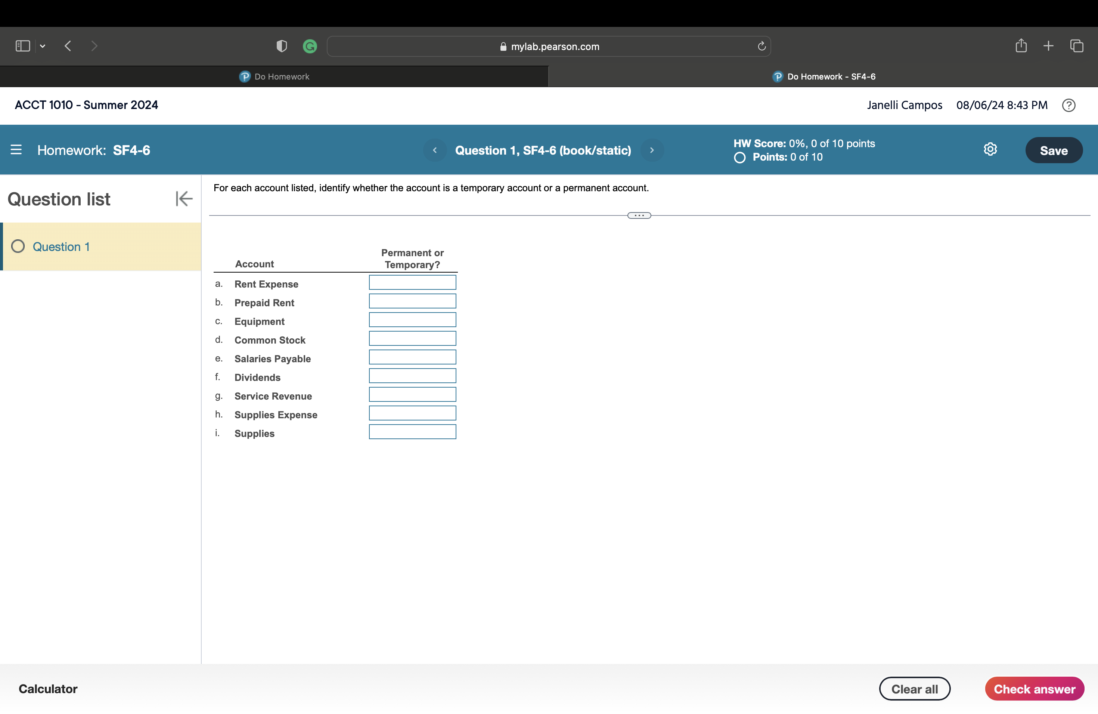
Task: Go to the next question arrow
Action: point(651,150)
